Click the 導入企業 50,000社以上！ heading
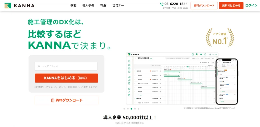The width and height of the screenshot is (260, 127). pyautogui.click(x=130, y=118)
